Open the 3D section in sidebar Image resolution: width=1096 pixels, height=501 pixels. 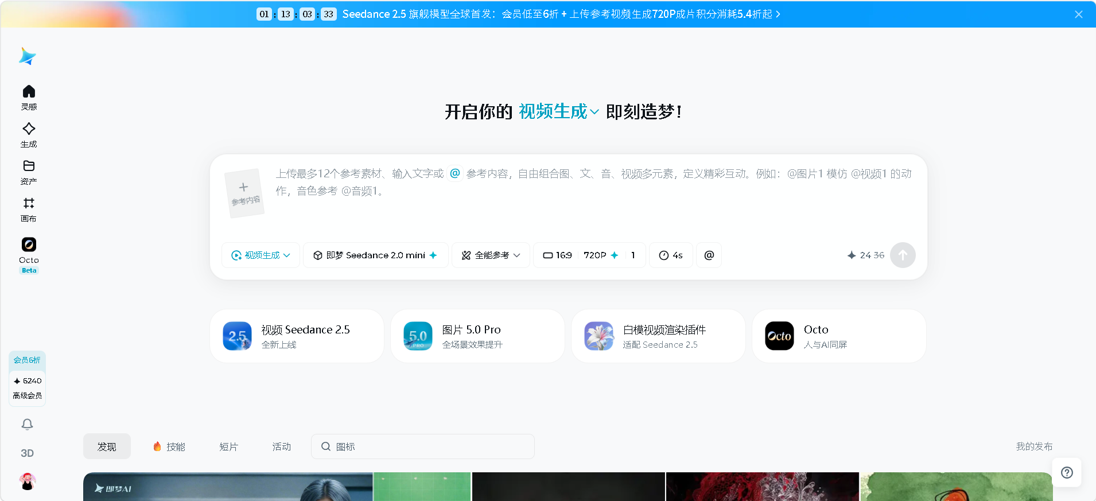pos(27,453)
